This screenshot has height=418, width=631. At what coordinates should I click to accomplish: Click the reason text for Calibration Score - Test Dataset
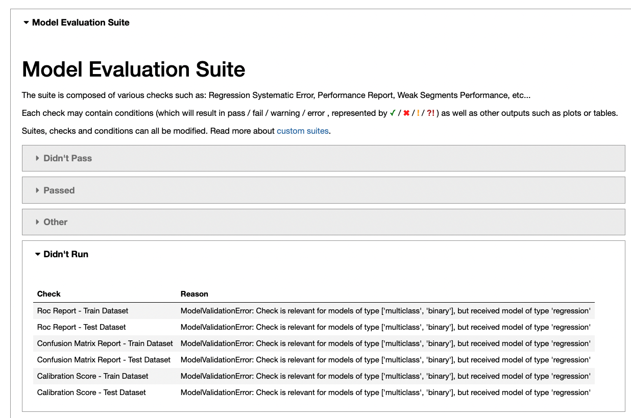tap(385, 392)
